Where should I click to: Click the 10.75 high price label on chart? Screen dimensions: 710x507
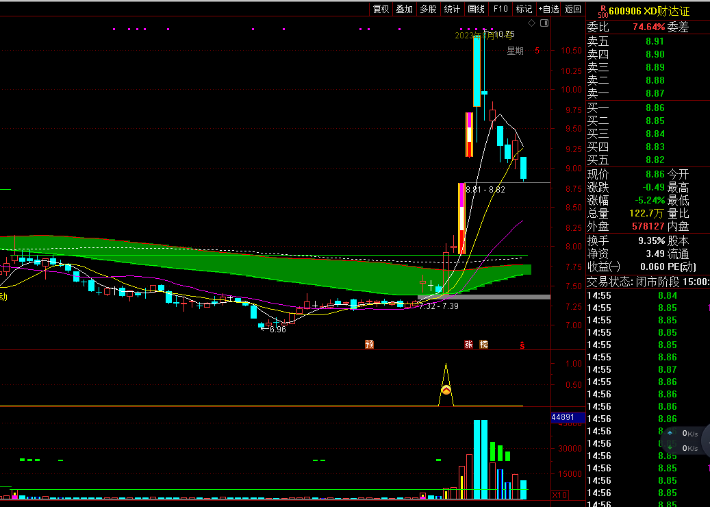point(504,34)
